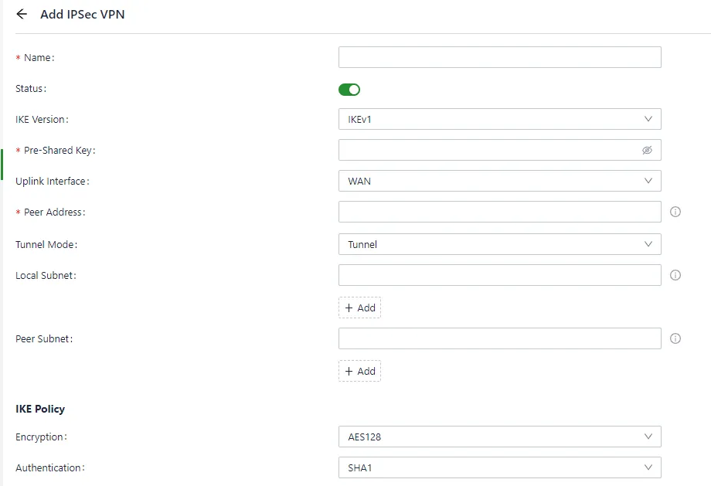Screen dimensions: 711x486
Task: Click the Peer Subnet input field
Action: pos(500,338)
